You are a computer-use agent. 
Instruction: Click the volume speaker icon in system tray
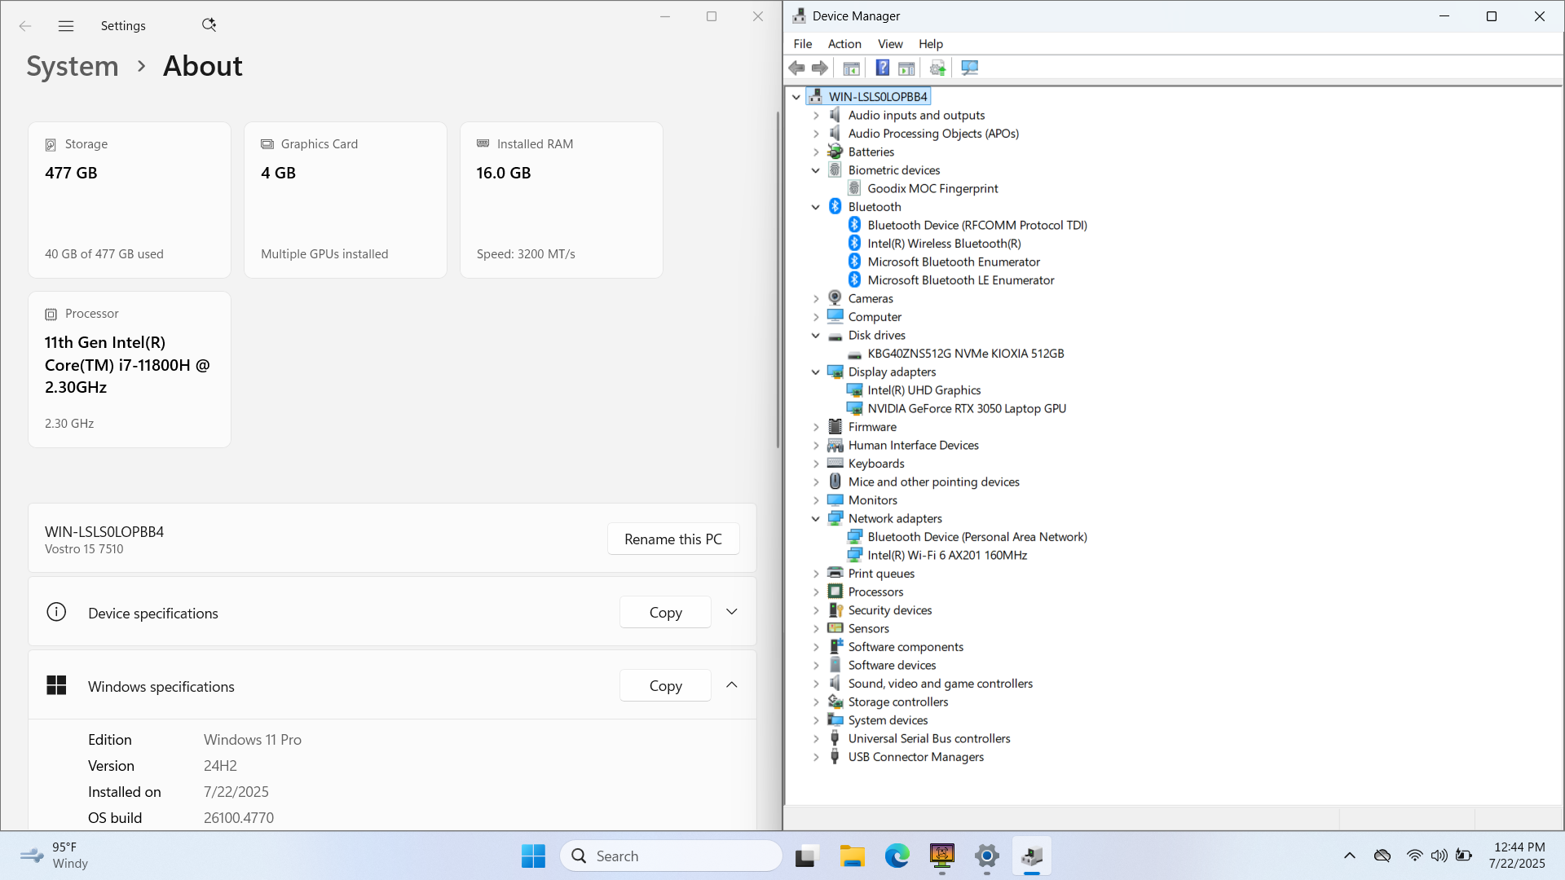click(1439, 856)
